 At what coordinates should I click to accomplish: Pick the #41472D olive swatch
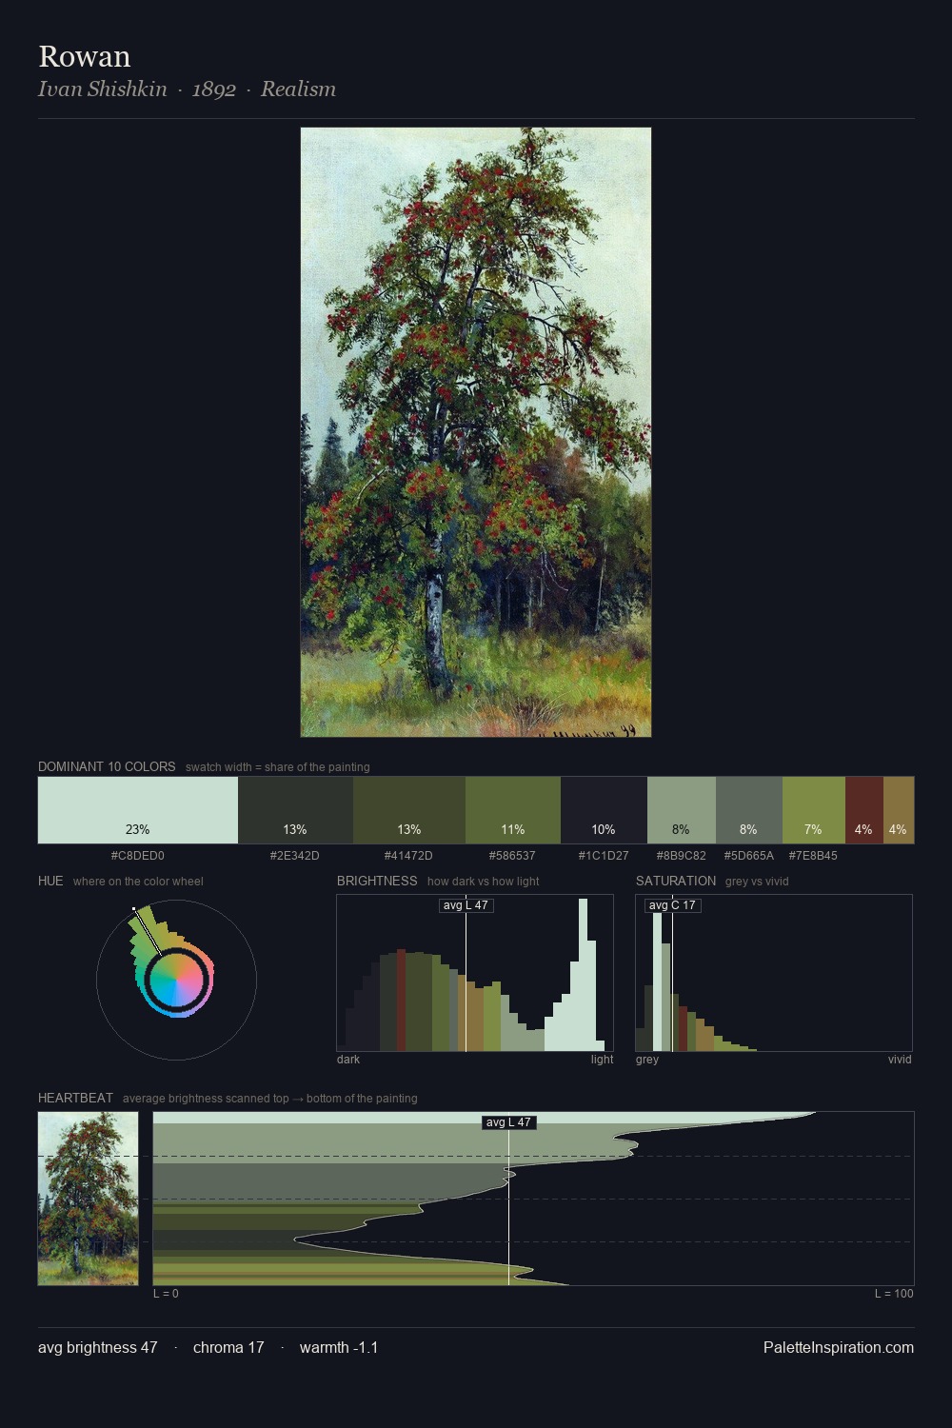[409, 810]
